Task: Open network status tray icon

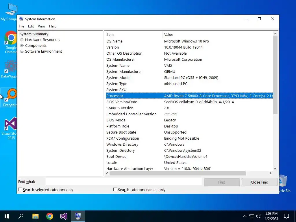Action: 252,216
